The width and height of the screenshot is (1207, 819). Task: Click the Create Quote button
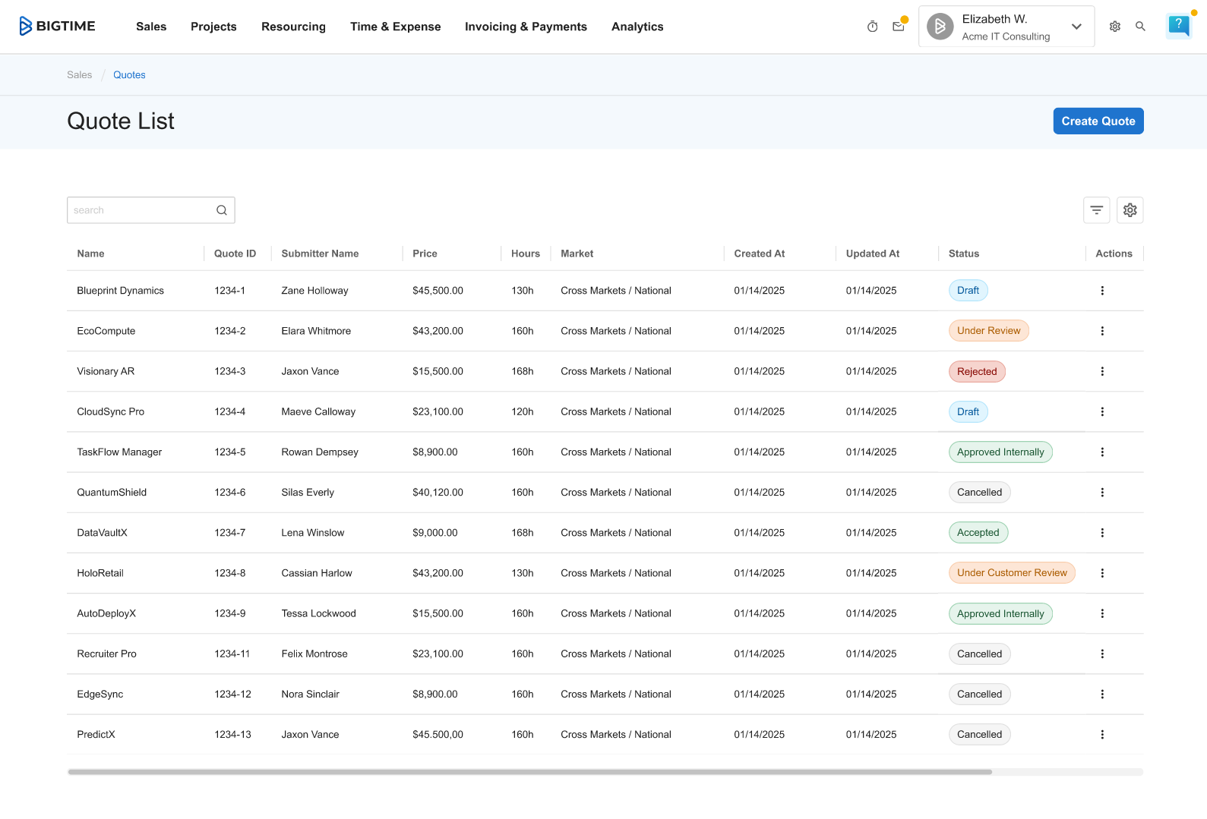click(1098, 121)
